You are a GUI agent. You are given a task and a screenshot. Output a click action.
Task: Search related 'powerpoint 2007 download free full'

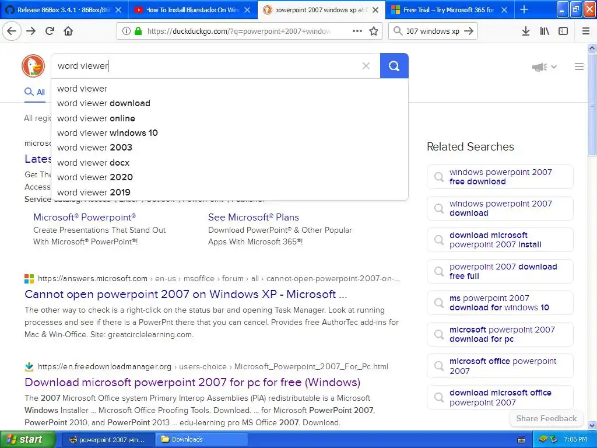click(500, 271)
